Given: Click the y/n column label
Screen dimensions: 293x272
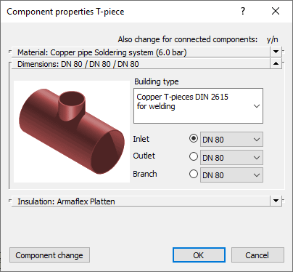Looking at the screenshot, I should (273, 39).
